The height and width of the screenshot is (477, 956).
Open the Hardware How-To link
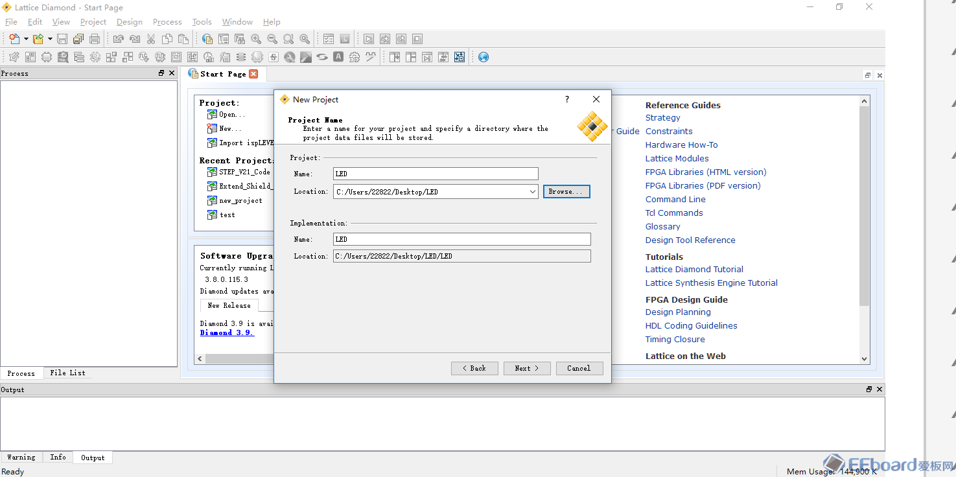point(681,145)
